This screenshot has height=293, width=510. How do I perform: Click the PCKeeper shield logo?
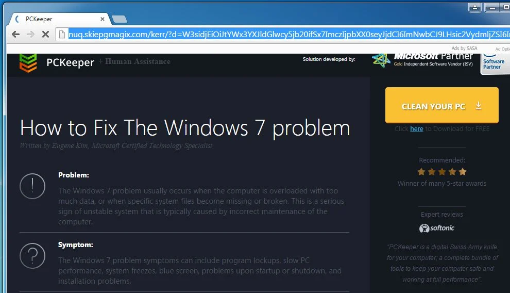[28, 62]
